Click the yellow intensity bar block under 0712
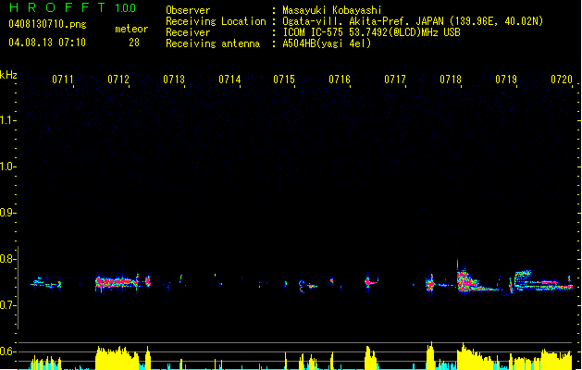Screen dimensions: 582x370 [x=118, y=358]
